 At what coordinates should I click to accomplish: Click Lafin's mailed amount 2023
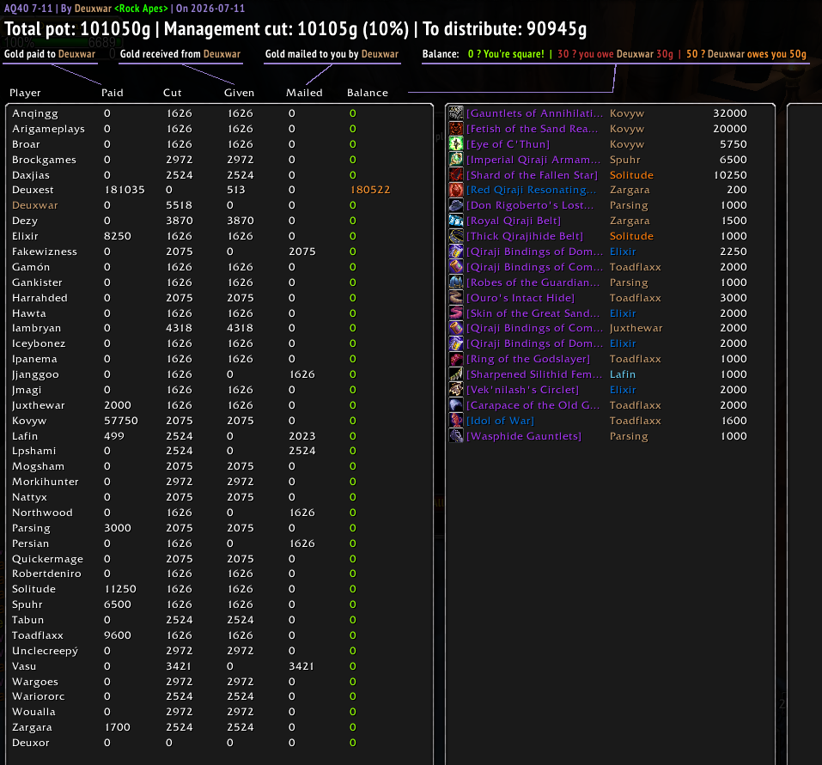(x=302, y=436)
